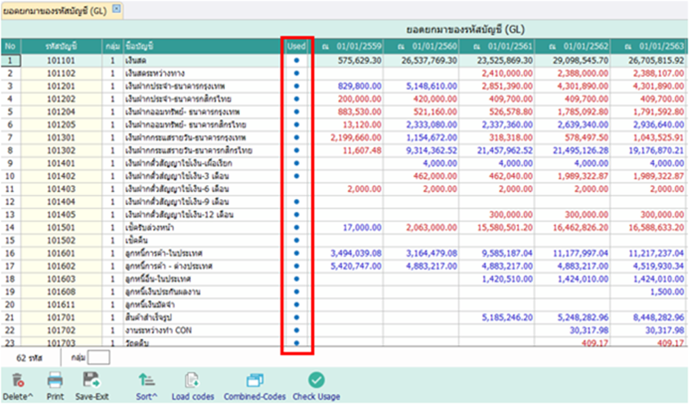Viewport: 689px width, 404px height.
Task: Click the Print printer icon
Action: (x=55, y=380)
